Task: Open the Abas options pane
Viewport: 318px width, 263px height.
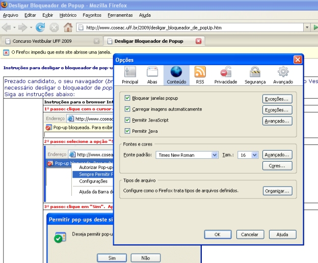Action: click(x=152, y=75)
